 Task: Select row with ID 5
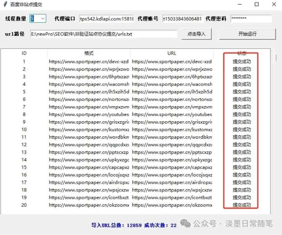[135, 92]
